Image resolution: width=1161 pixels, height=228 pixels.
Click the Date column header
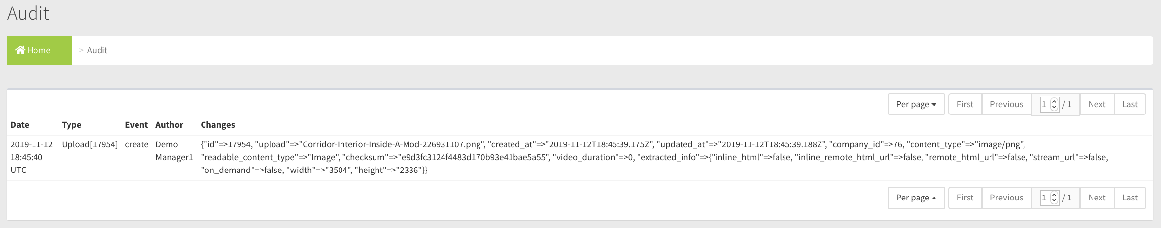[x=20, y=125]
